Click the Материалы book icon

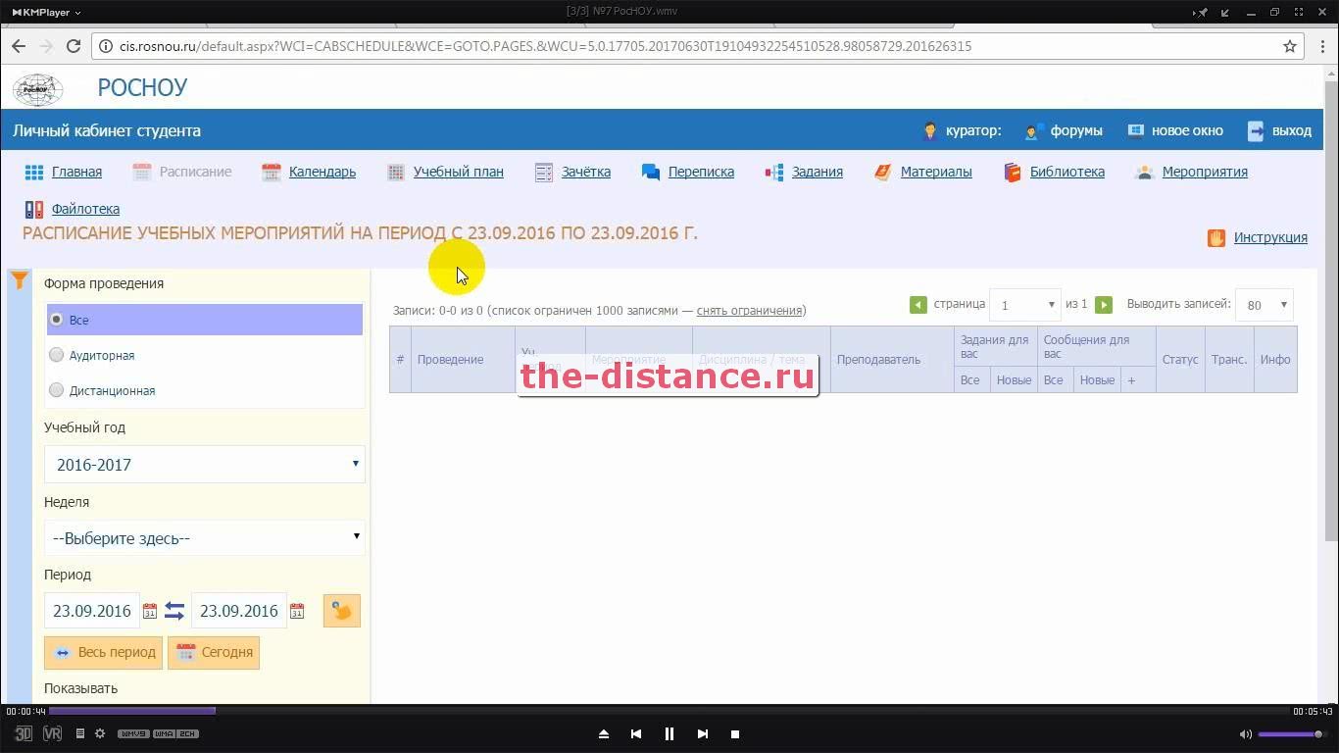883,172
